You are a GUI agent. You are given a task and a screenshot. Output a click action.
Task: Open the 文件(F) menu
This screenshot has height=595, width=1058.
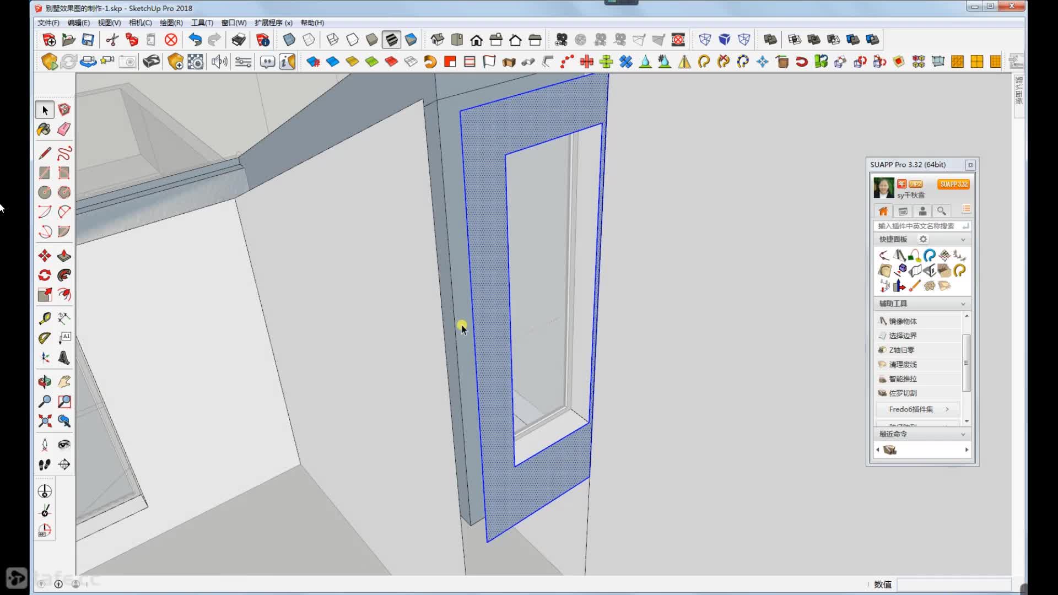[x=48, y=23]
